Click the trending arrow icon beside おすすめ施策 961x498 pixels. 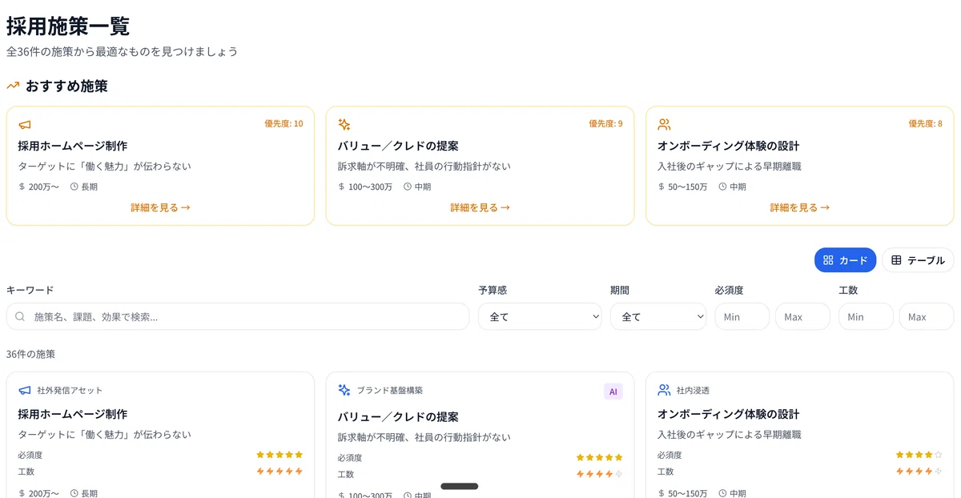pos(13,86)
